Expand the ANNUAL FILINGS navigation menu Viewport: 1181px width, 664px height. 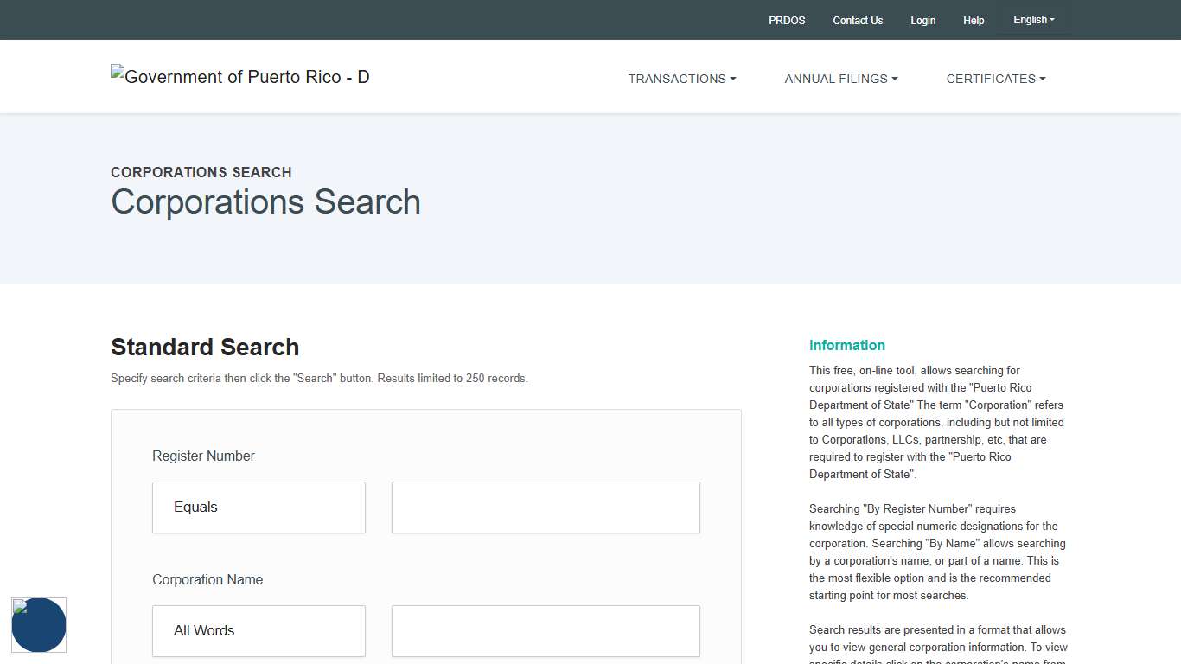840,79
